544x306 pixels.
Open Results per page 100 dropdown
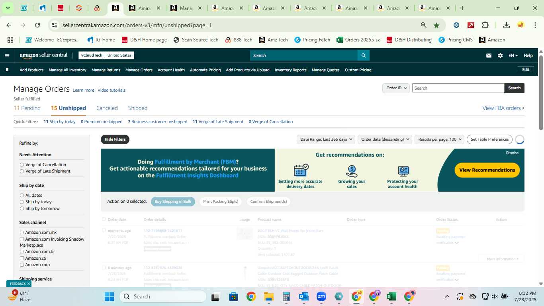point(439,139)
